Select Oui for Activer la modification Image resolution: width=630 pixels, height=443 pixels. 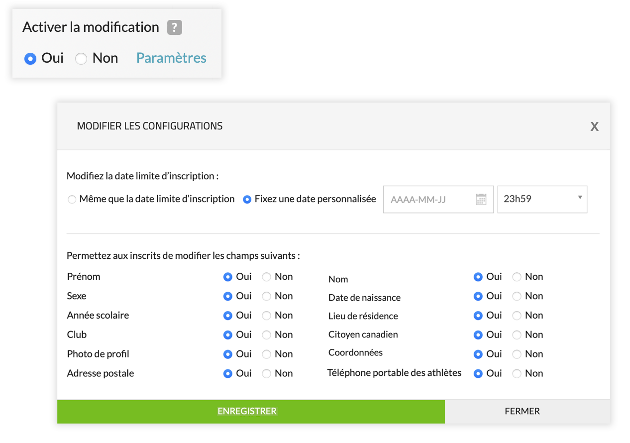point(30,59)
